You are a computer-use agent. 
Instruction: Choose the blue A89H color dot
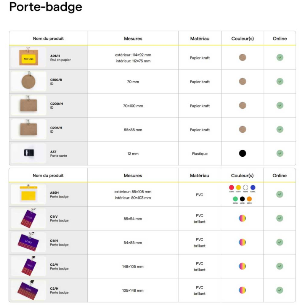tap(253, 188)
